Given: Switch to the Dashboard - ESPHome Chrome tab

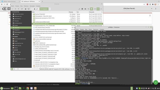Looking at the screenshot, I should (x=30, y=1).
